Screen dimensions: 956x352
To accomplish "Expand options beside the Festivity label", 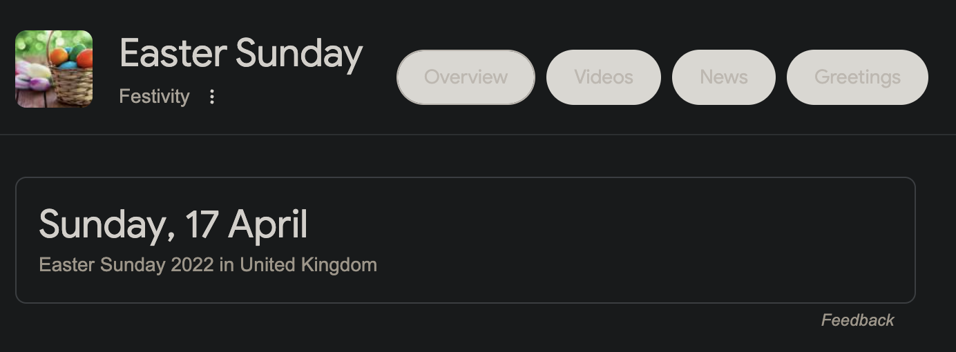I will pyautogui.click(x=212, y=97).
